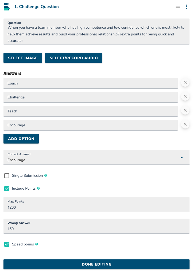193x272 pixels.
Task: Edit the Wrong Answer points field
Action: (x=96, y=226)
